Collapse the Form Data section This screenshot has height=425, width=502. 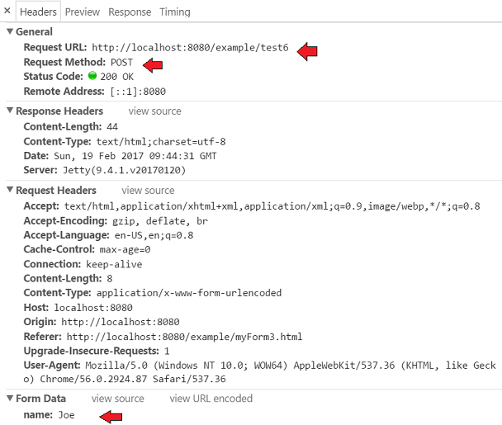[10, 399]
